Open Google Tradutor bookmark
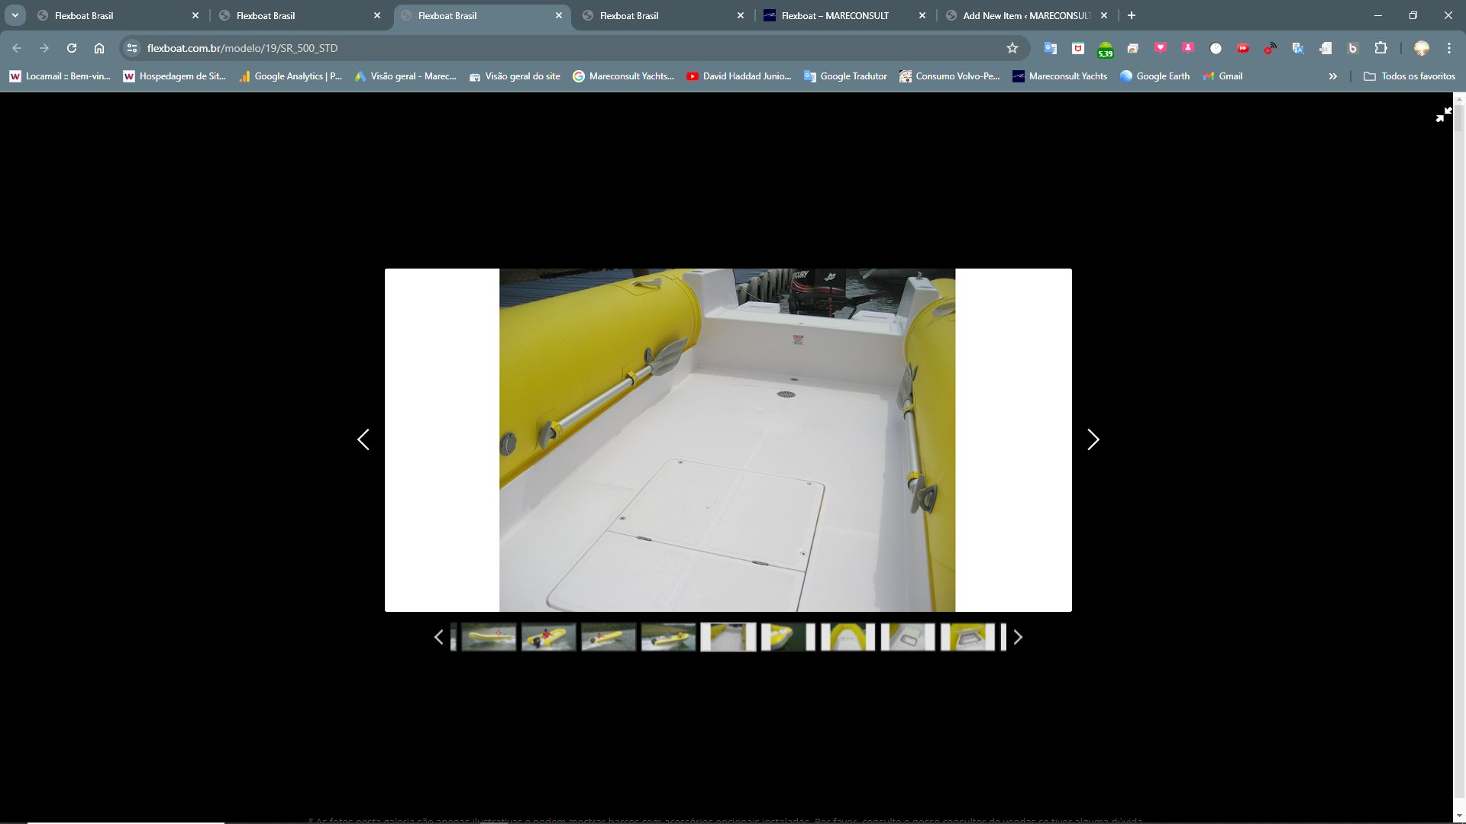The width and height of the screenshot is (1466, 824). [845, 76]
